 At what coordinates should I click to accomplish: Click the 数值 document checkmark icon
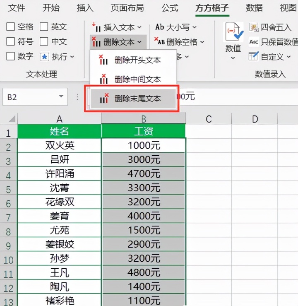point(234,32)
